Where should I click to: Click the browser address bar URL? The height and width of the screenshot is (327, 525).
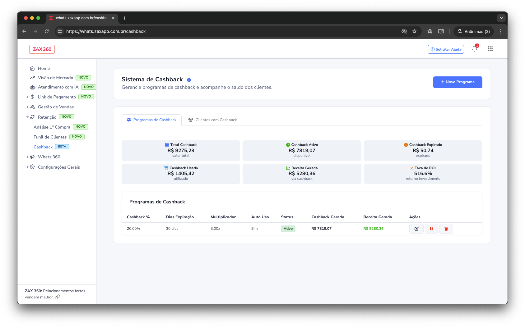pyautogui.click(x=106, y=31)
